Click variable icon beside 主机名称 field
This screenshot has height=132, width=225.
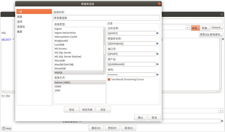158,33
